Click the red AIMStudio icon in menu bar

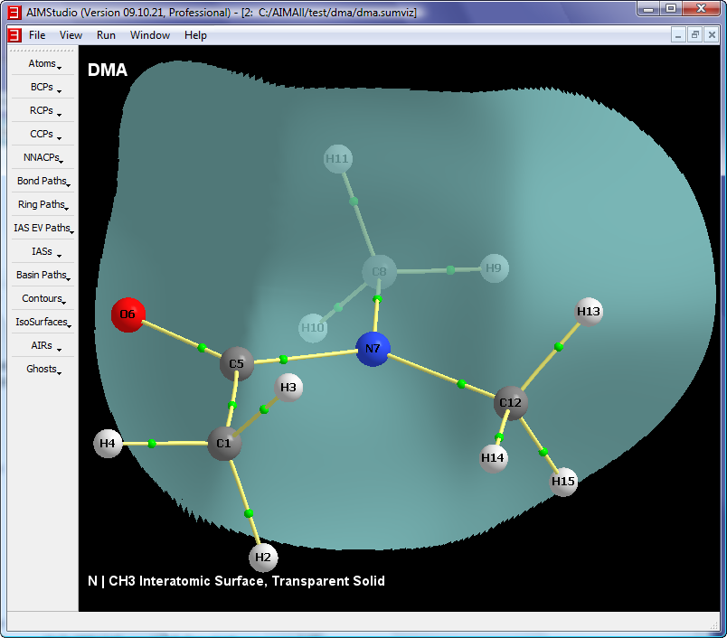click(14, 35)
